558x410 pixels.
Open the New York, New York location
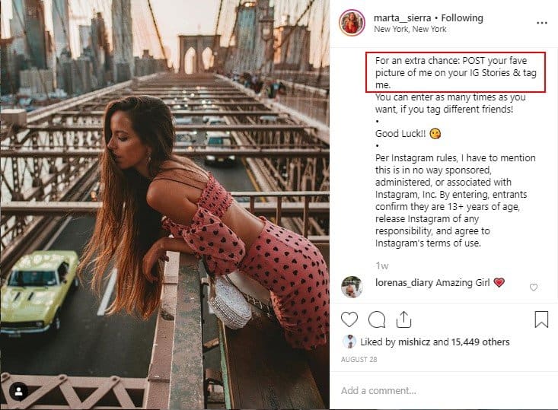pyautogui.click(x=410, y=29)
